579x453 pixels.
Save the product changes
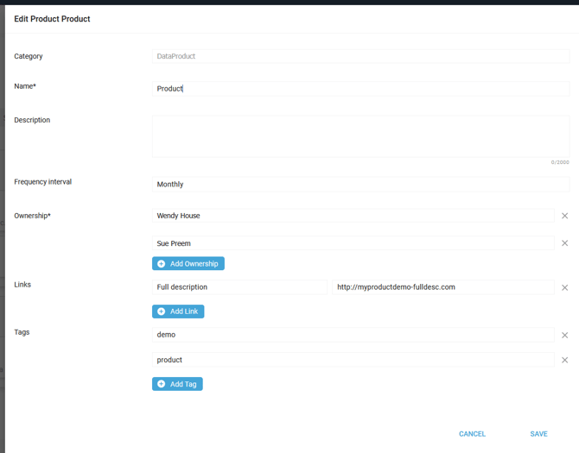click(538, 434)
